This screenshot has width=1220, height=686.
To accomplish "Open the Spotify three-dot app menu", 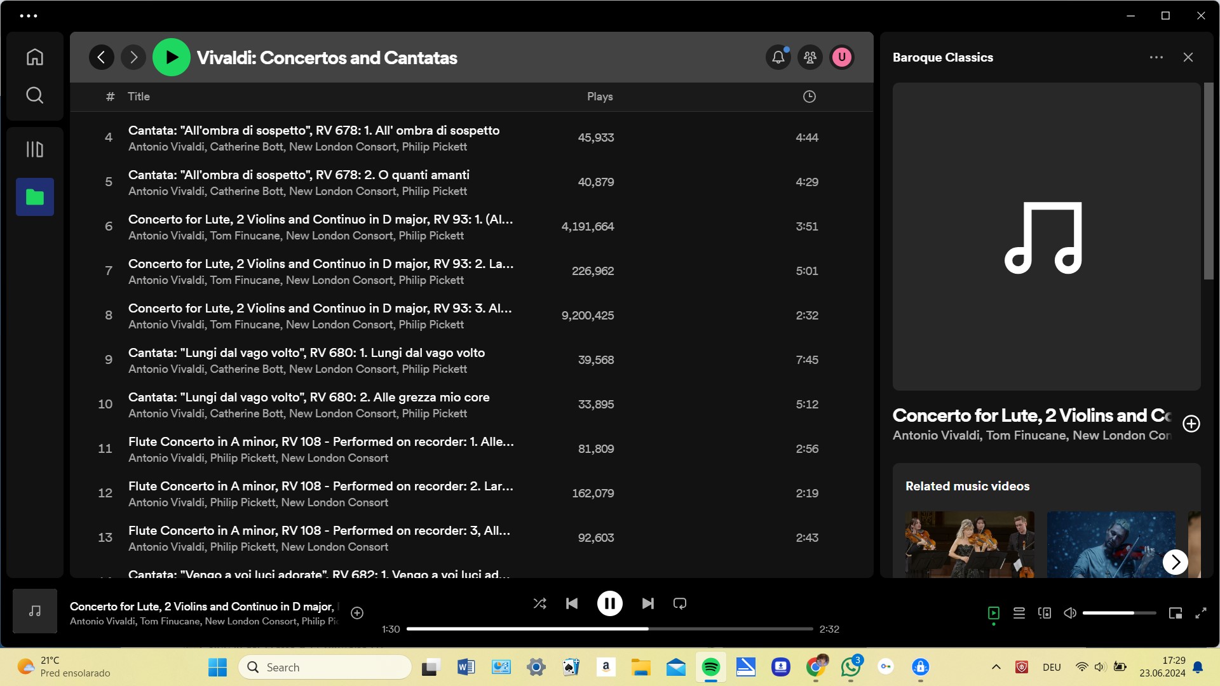I will 29,16.
